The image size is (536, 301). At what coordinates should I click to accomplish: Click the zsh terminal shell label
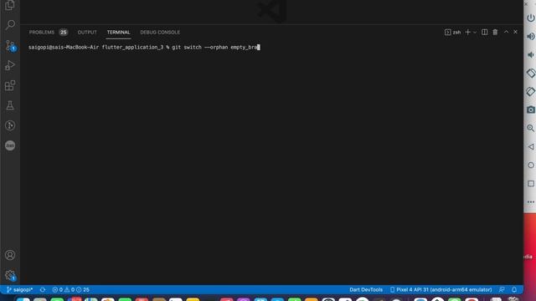pos(452,32)
